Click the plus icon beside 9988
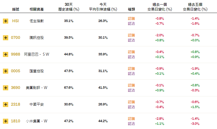The width and height of the screenshot is (217, 129). pos(5,54)
